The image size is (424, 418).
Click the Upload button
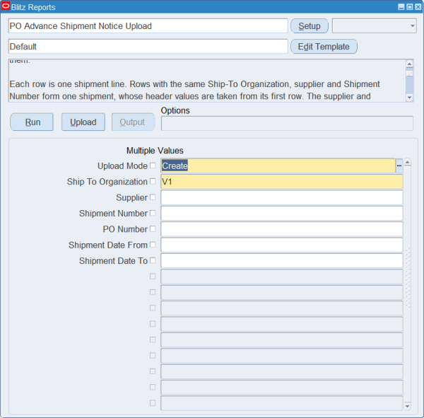[x=83, y=122]
